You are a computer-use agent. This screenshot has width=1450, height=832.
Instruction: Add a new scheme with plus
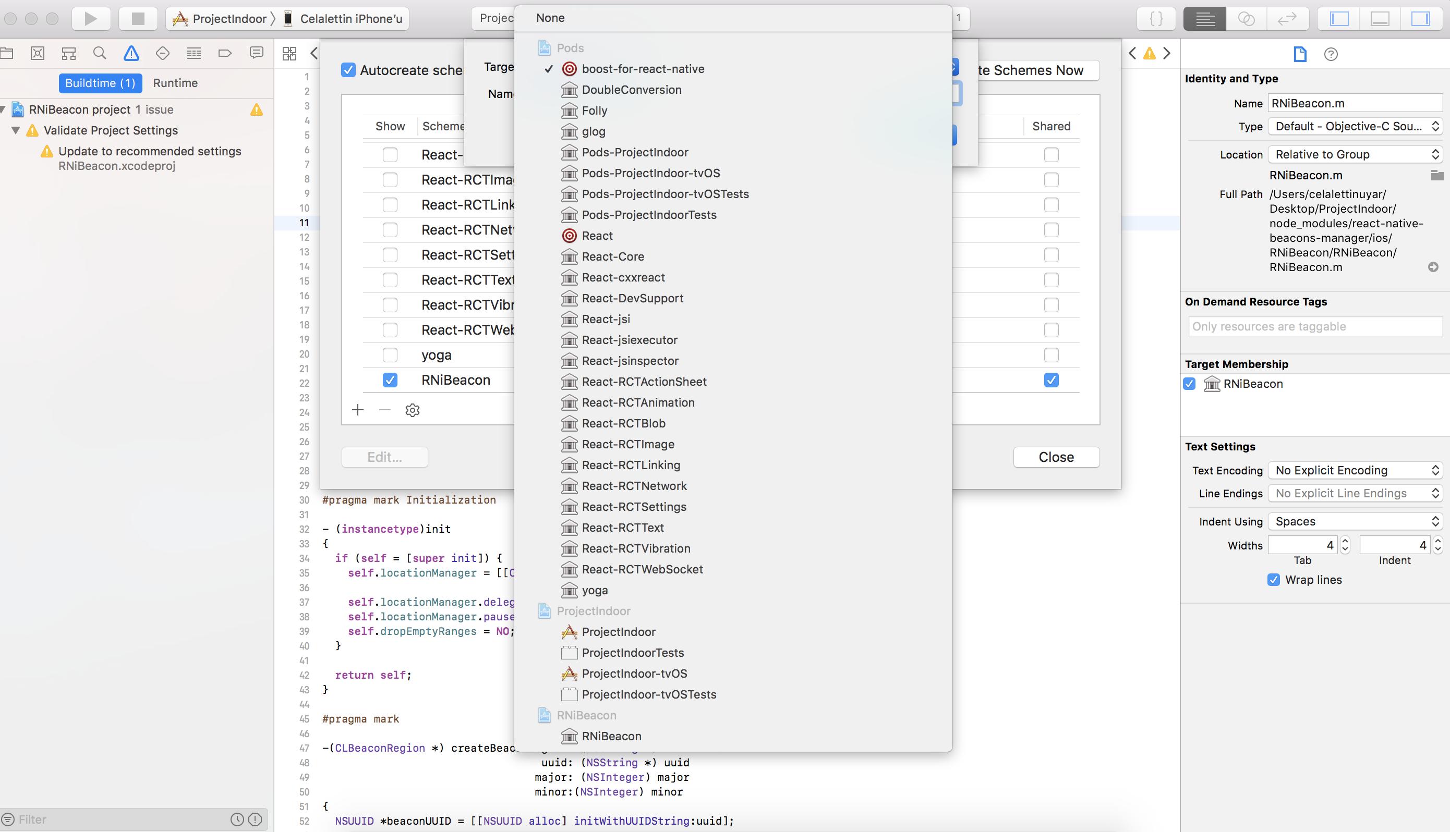358,410
